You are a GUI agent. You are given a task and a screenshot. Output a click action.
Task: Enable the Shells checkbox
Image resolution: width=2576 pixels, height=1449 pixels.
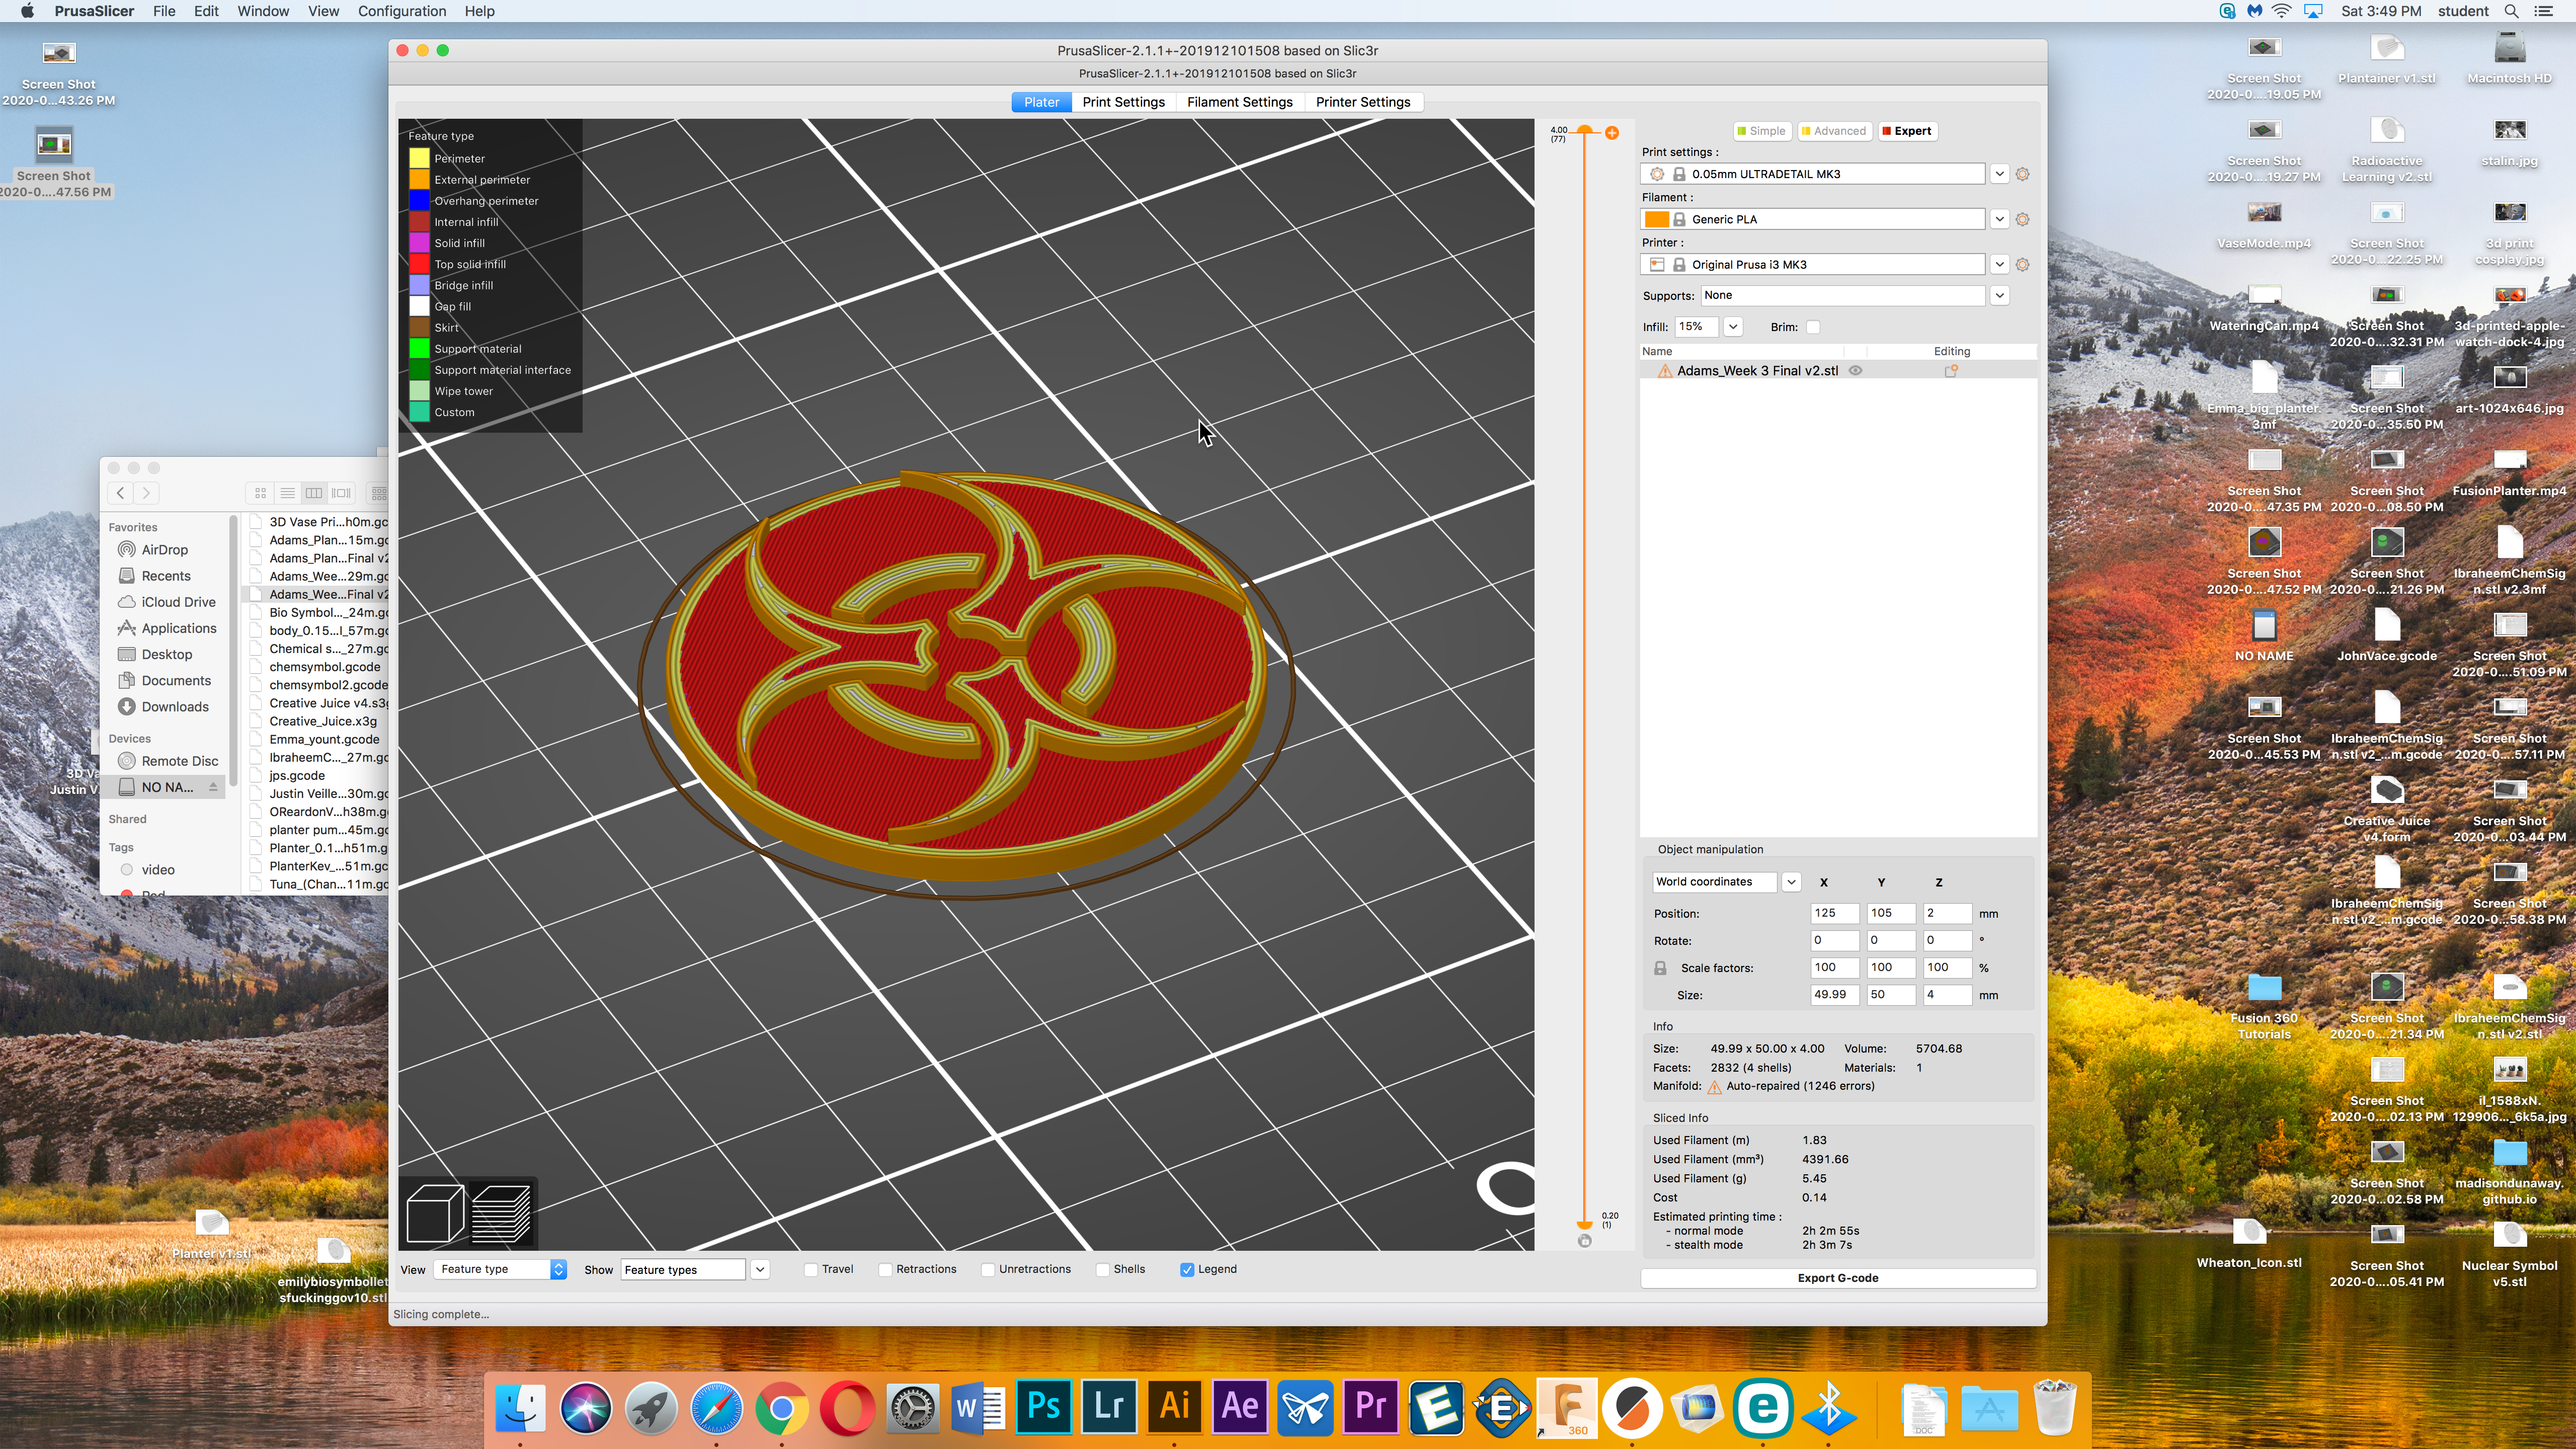[x=1103, y=1270]
